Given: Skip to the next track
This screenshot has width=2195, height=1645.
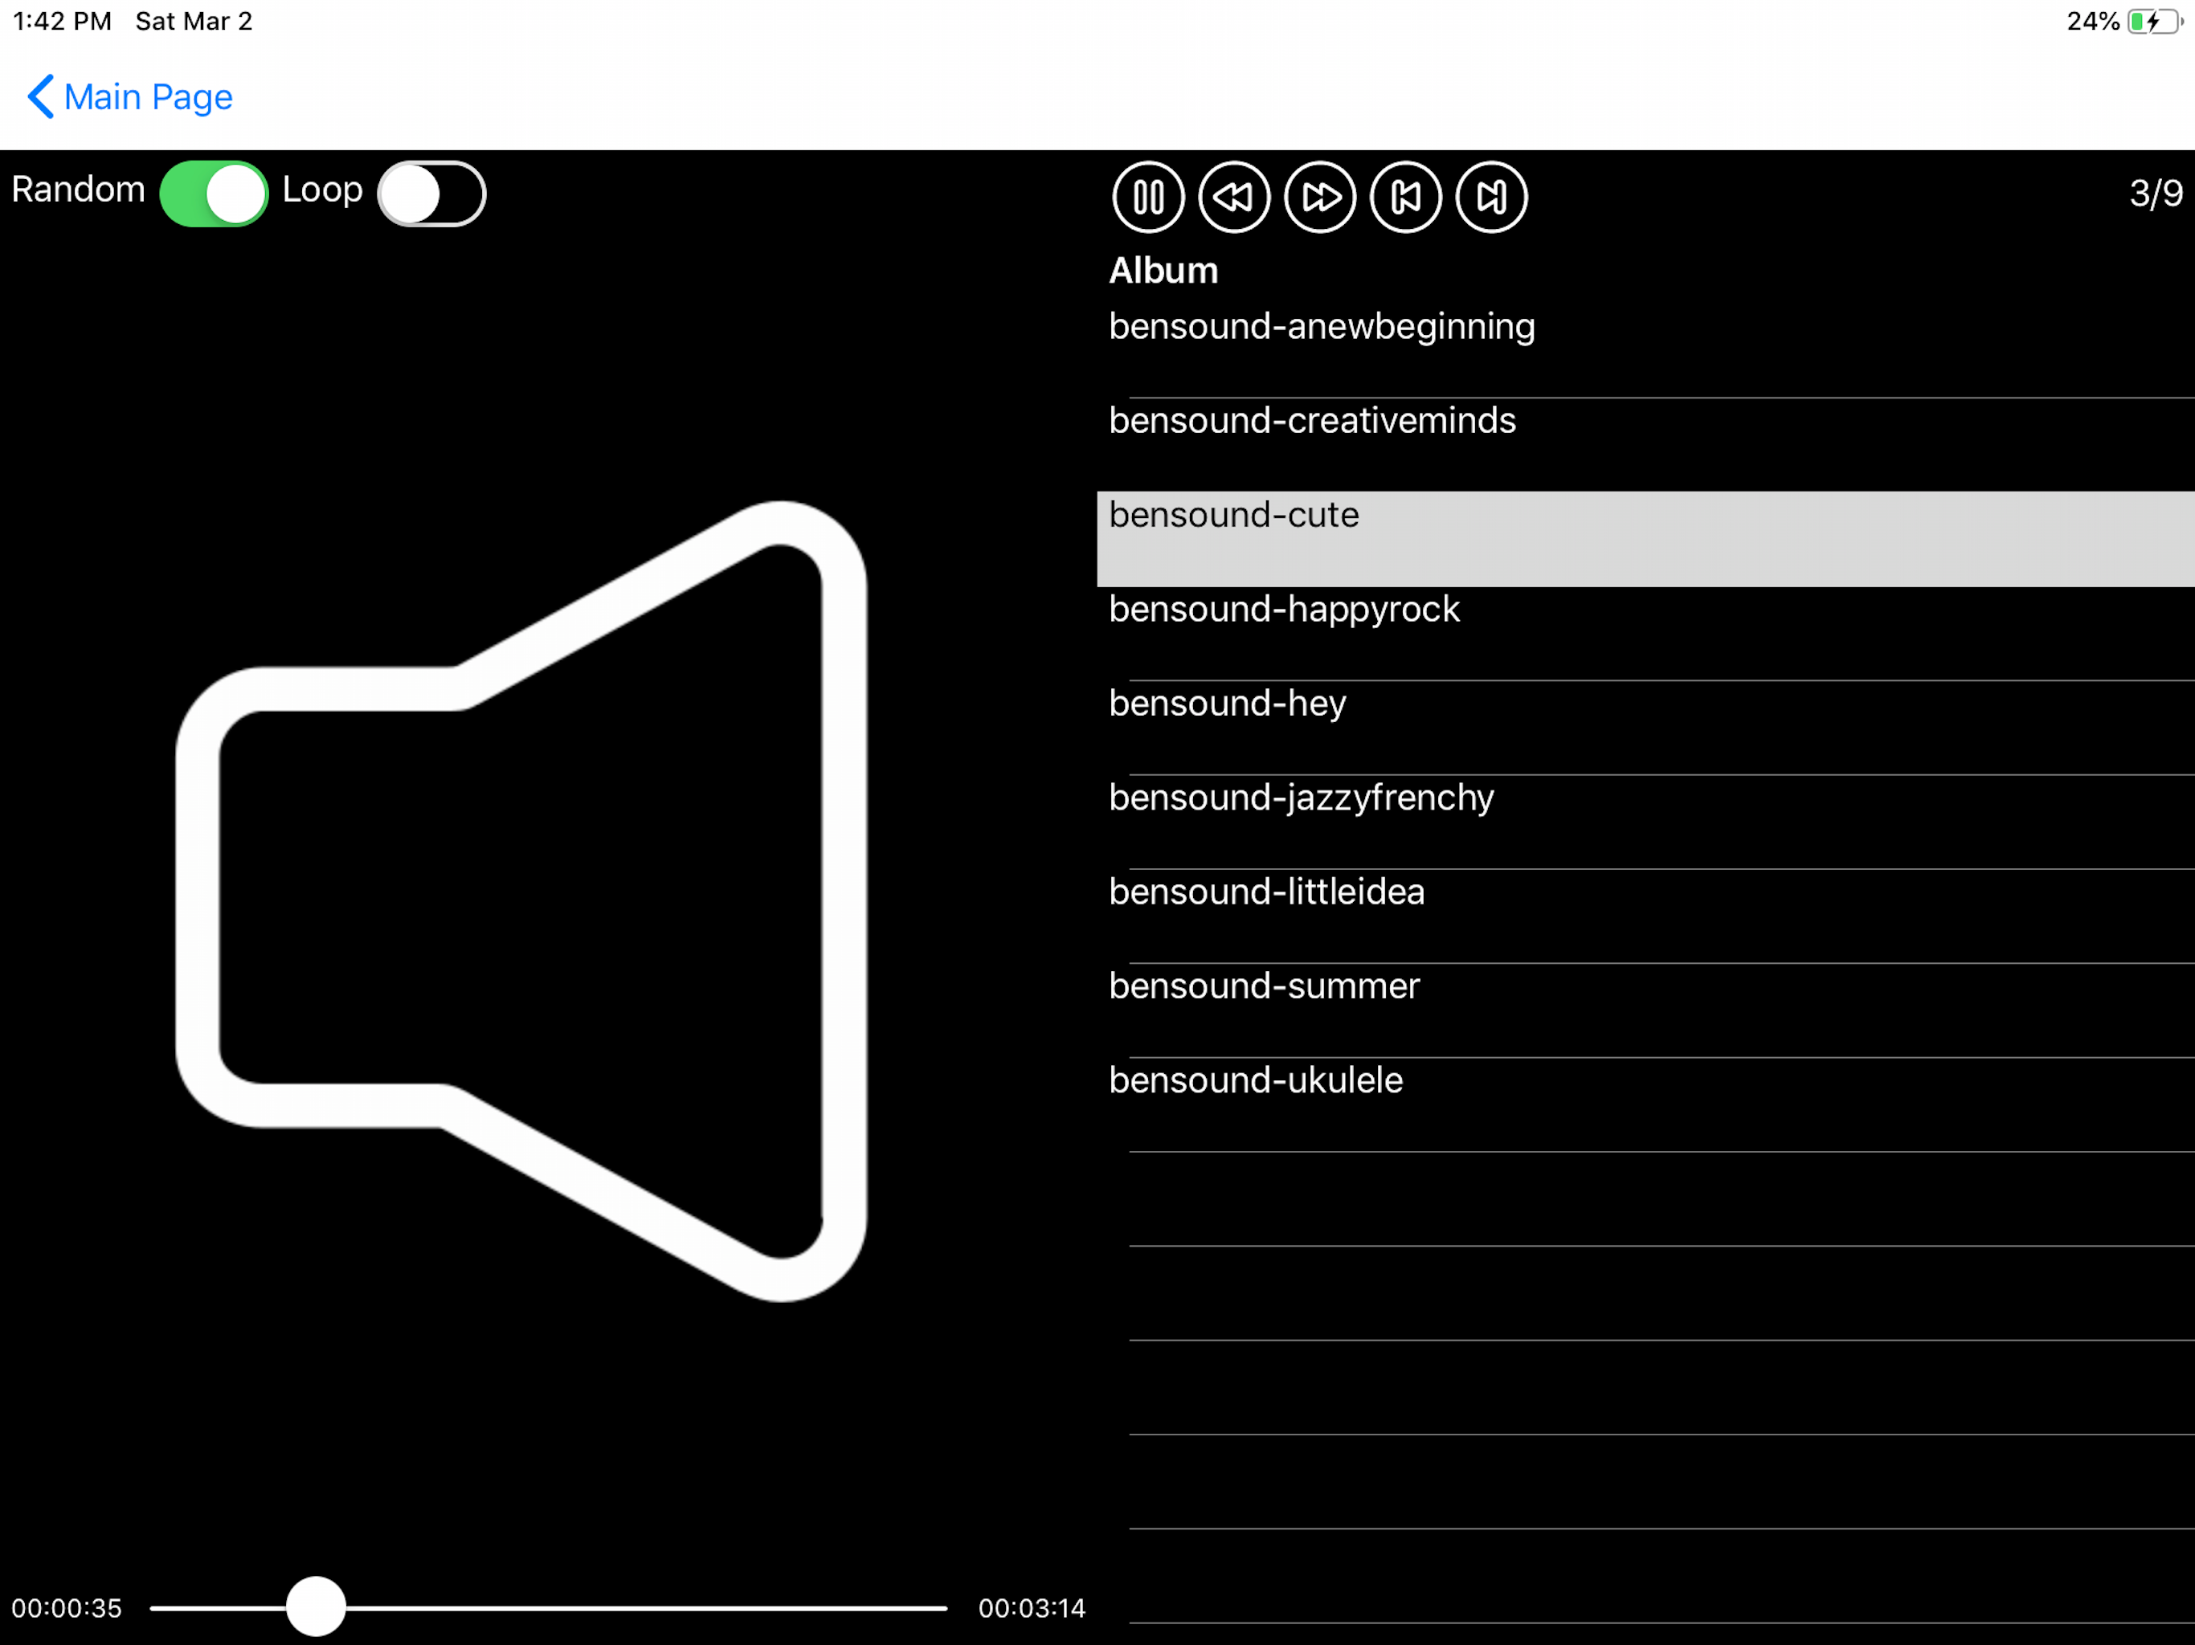Looking at the screenshot, I should (x=1491, y=197).
